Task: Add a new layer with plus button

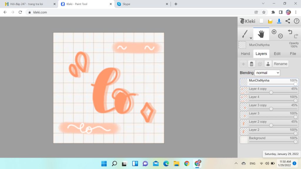Action: coord(243,64)
